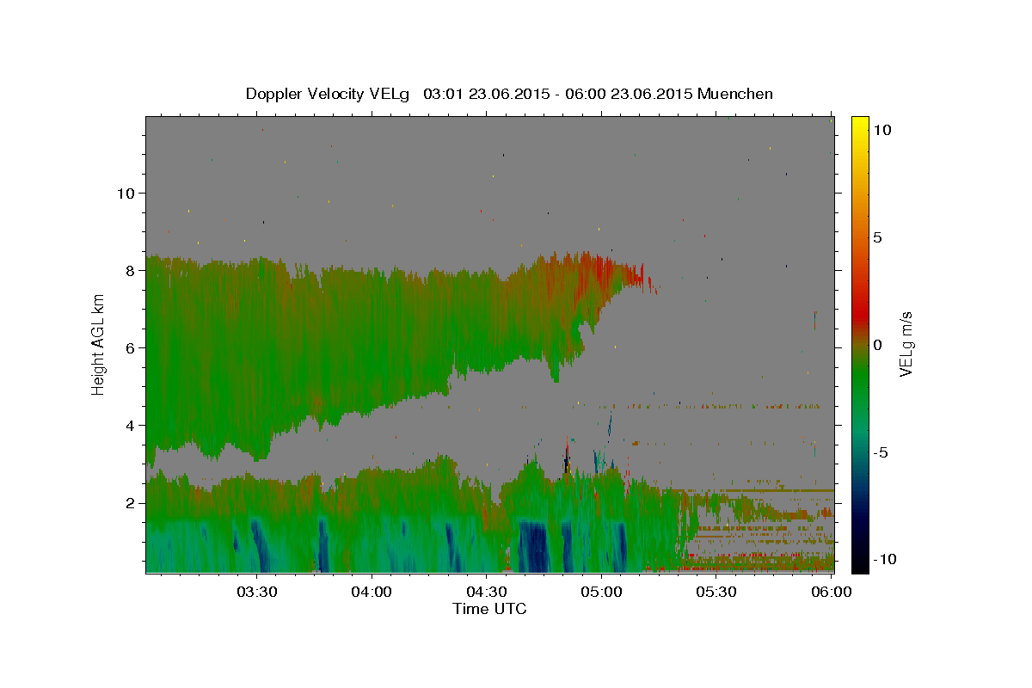The height and width of the screenshot is (688, 1032).
Task: Pick the yellow top of the colorbar
Action: coord(859,123)
